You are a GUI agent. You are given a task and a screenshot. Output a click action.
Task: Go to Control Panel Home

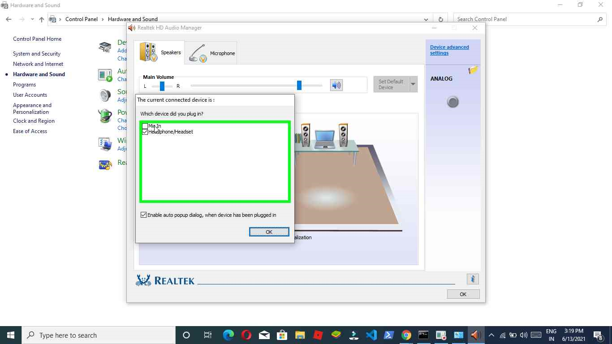pos(37,39)
